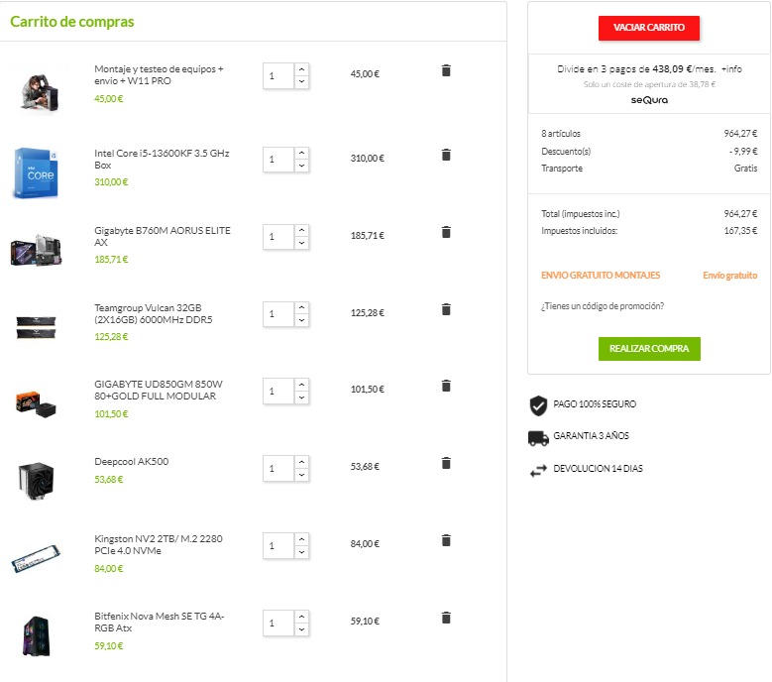Click ENVIO GRATUITO MONTAJES text
Image resolution: width=772 pixels, height=682 pixels.
click(x=601, y=276)
